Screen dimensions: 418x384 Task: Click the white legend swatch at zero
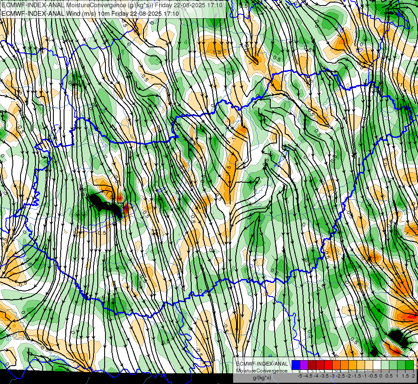[x=377, y=365]
